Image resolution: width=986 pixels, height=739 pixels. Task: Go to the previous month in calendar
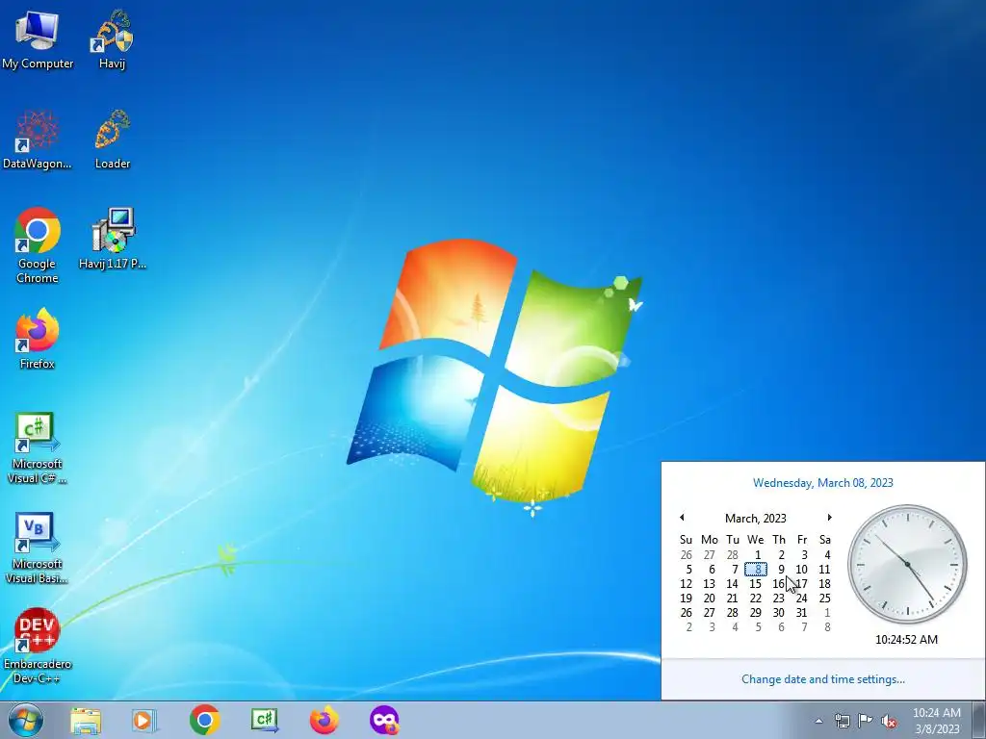pyautogui.click(x=682, y=518)
